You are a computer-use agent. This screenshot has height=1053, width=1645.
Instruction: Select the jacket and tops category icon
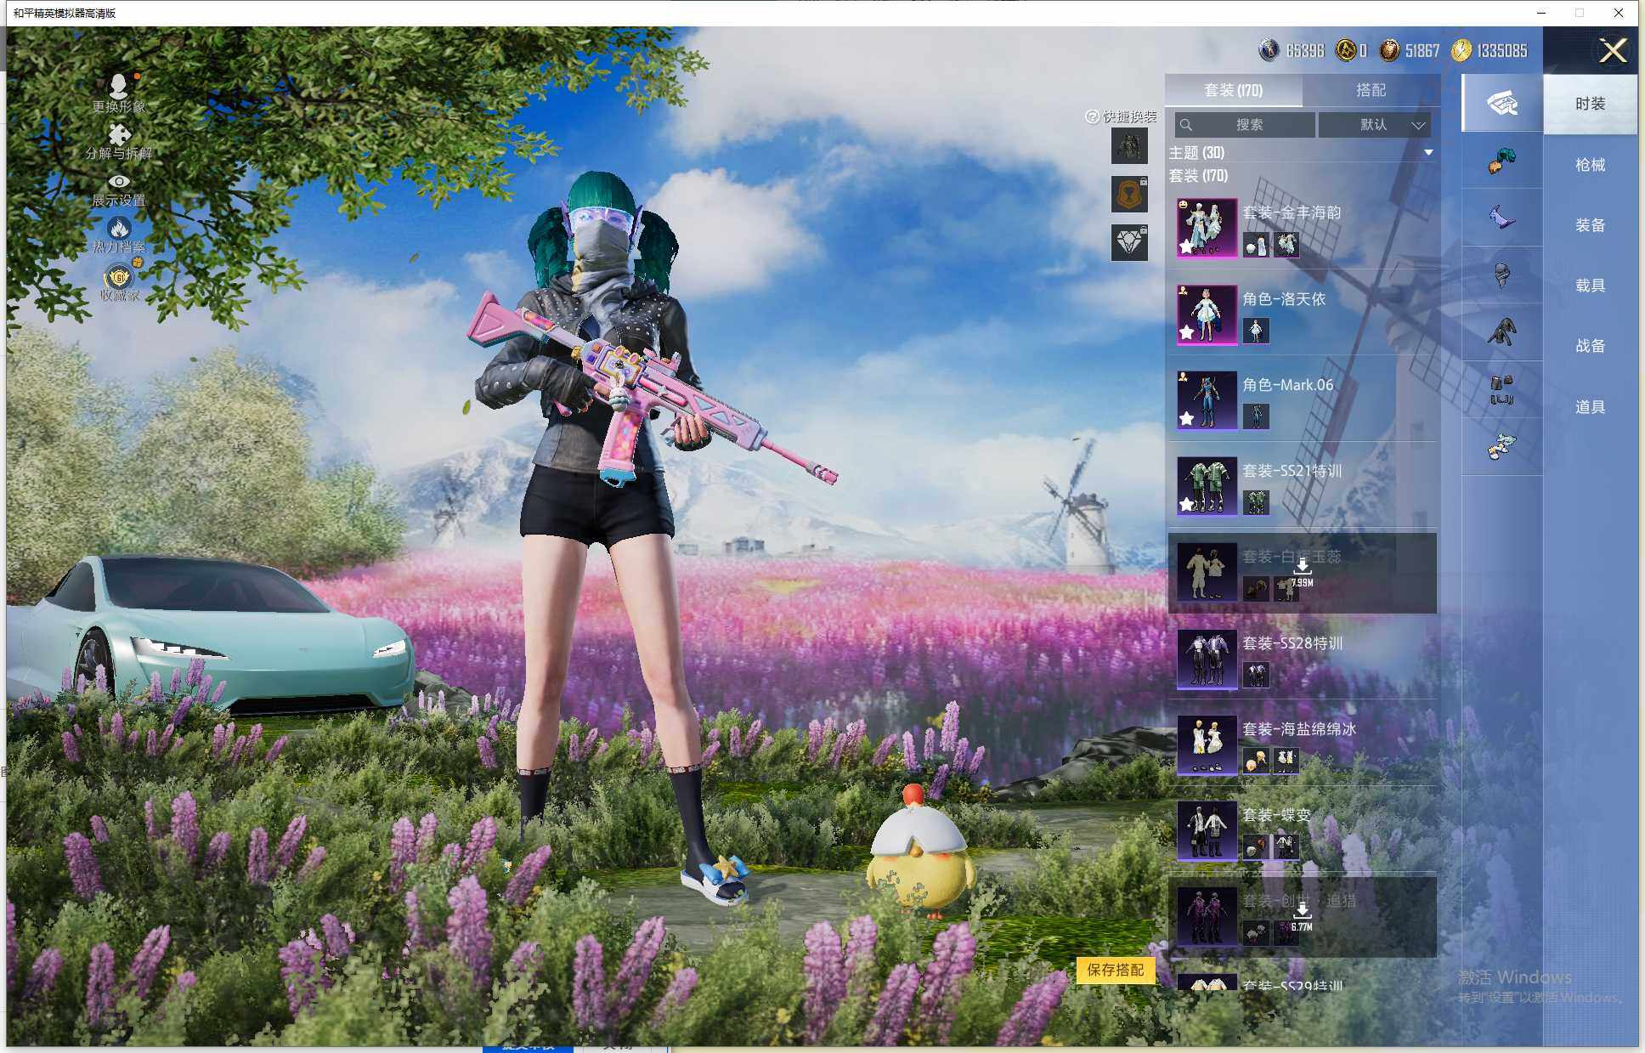pyautogui.click(x=1501, y=332)
